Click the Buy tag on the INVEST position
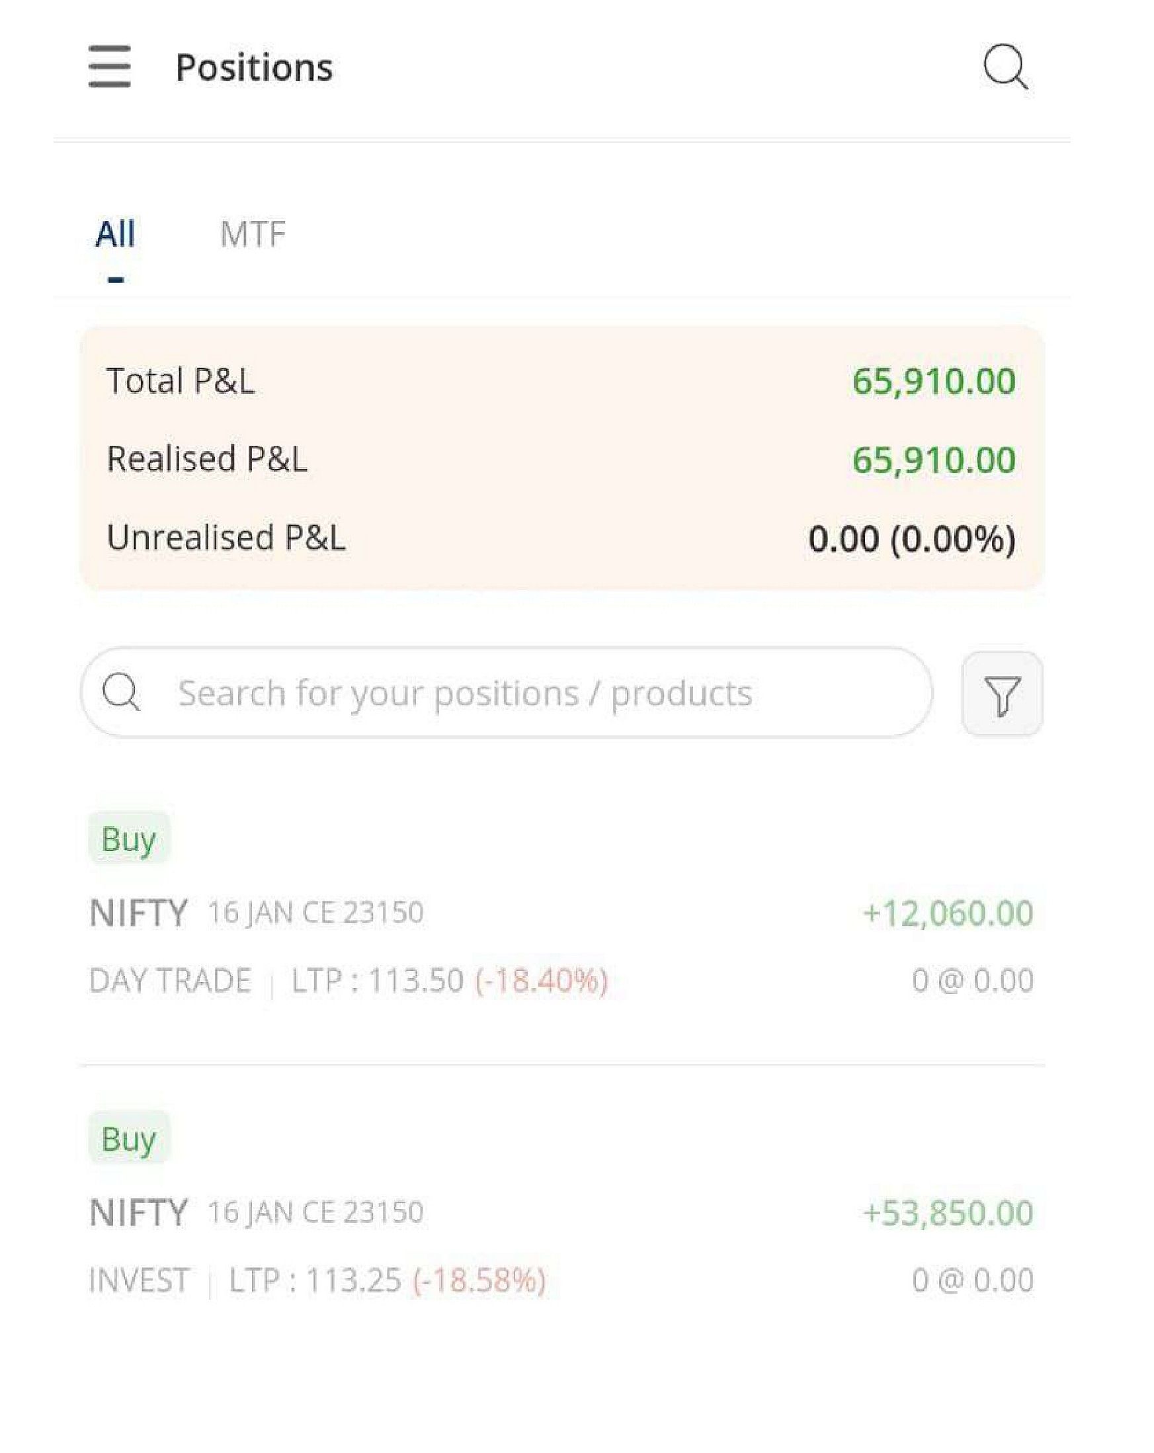The width and height of the screenshot is (1154, 1453). coord(129,1139)
